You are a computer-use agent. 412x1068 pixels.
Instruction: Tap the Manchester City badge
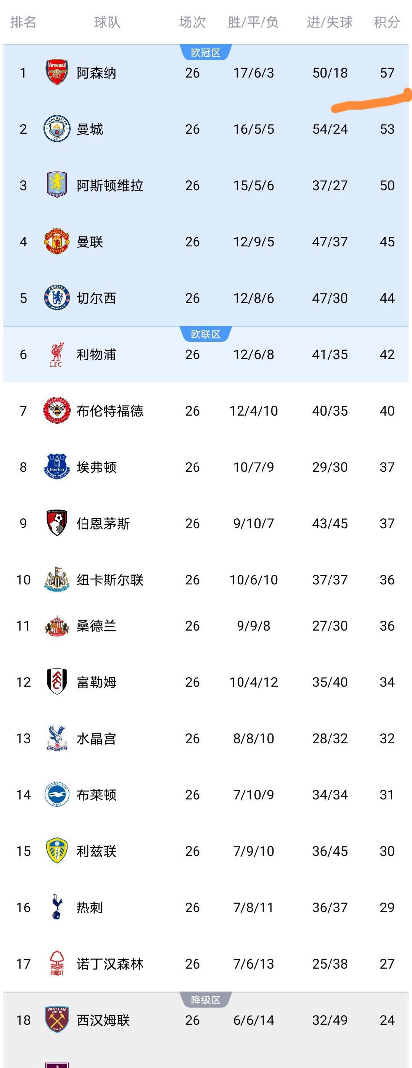click(x=57, y=129)
